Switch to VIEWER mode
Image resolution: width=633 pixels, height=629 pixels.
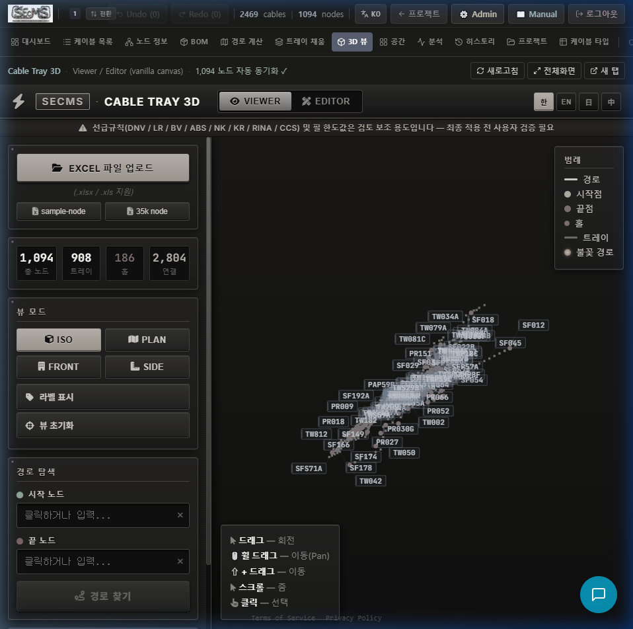(x=255, y=101)
